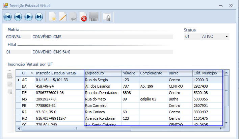Click the Matriz field CONVÊNIO ICMS
Screen dimensions: 239x139
coord(102,37)
